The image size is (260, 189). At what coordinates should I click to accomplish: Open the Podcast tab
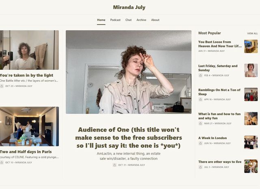click(x=115, y=20)
